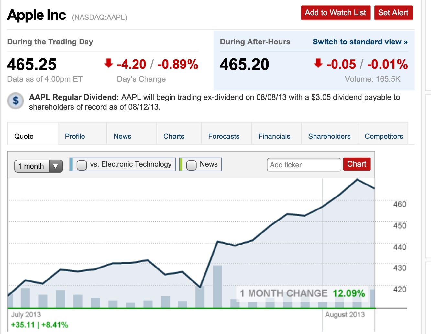Viewport: 431px width, 334px height.
Task: Open the 1 month range dropdown
Action: point(39,166)
